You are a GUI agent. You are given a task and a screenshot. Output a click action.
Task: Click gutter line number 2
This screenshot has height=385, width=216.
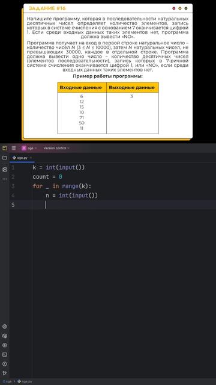tap(13, 177)
